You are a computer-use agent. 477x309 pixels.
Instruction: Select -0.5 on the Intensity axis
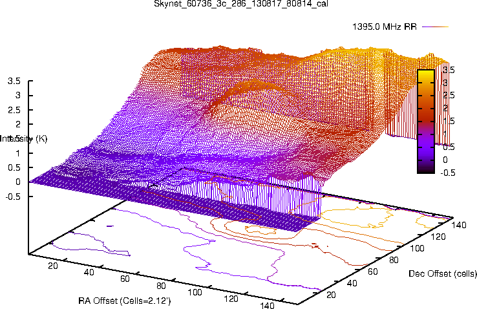click(x=13, y=197)
